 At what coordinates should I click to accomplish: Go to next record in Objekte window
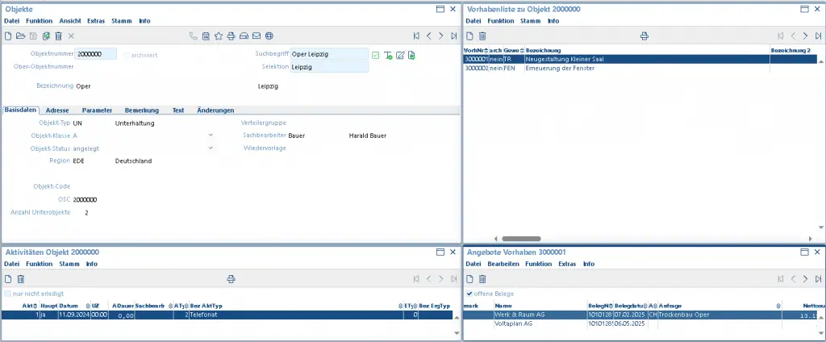(x=441, y=36)
